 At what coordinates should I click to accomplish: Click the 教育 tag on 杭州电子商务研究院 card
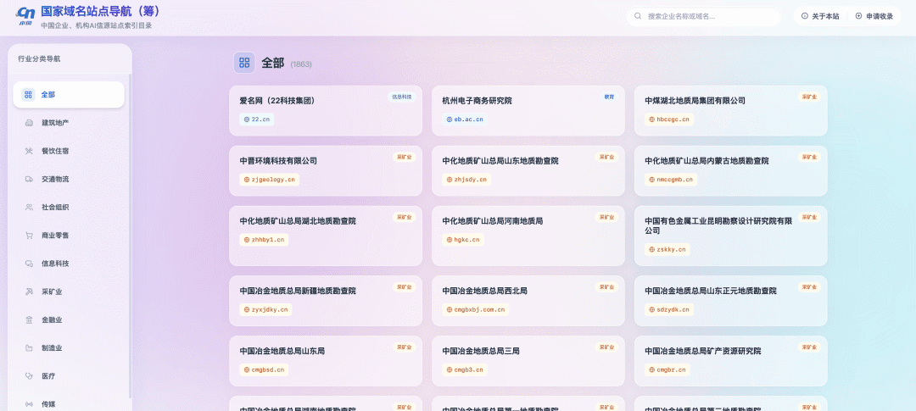pyautogui.click(x=609, y=97)
